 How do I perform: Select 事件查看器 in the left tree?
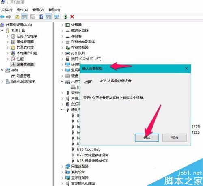click(25, 42)
